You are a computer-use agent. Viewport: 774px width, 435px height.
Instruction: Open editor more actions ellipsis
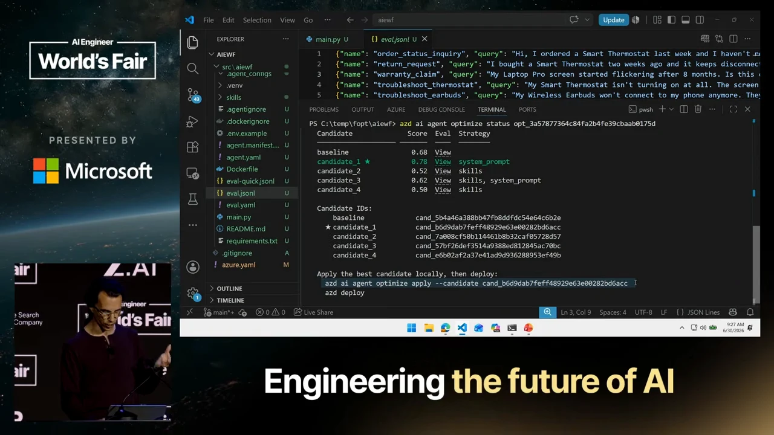point(747,39)
